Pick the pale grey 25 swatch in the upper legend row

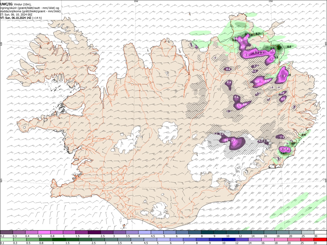(308, 232)
